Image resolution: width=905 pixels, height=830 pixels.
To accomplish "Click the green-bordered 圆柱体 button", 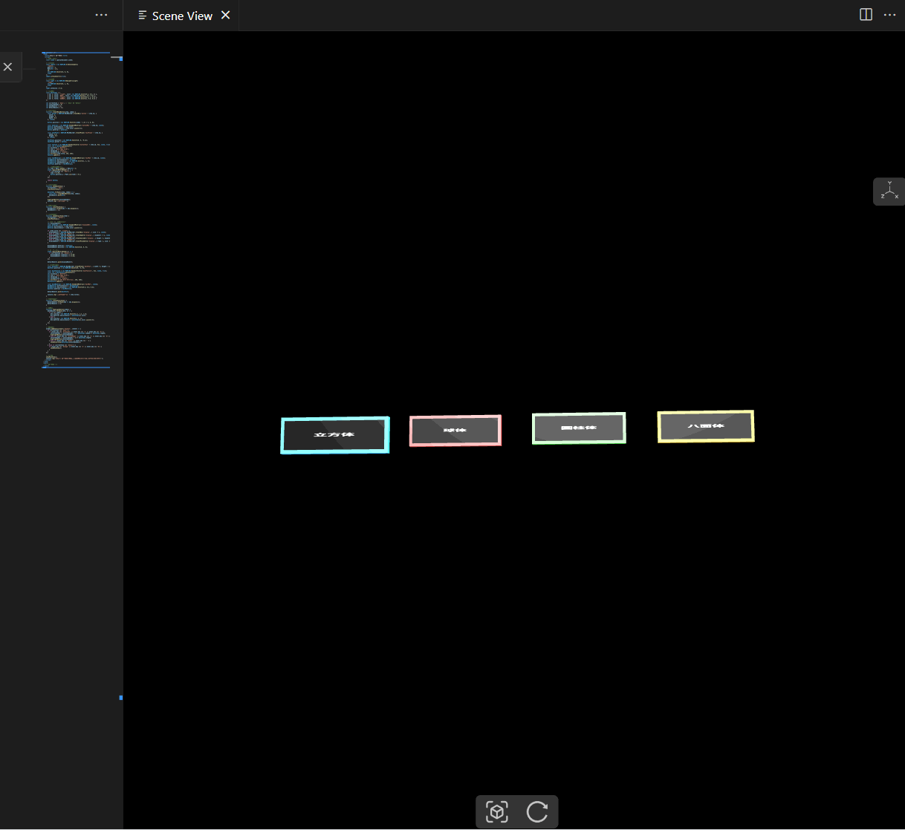I will pos(579,428).
